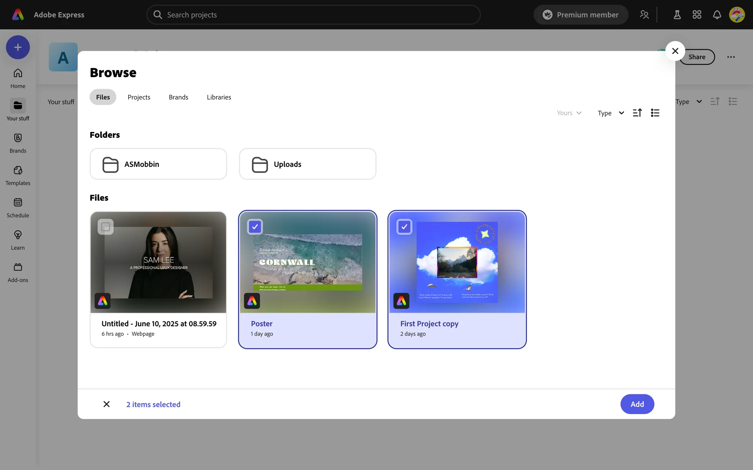Open the apps grid icon
Image resolution: width=753 pixels, height=470 pixels.
[x=697, y=15]
